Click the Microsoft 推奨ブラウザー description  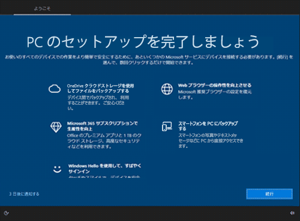pos(215,95)
